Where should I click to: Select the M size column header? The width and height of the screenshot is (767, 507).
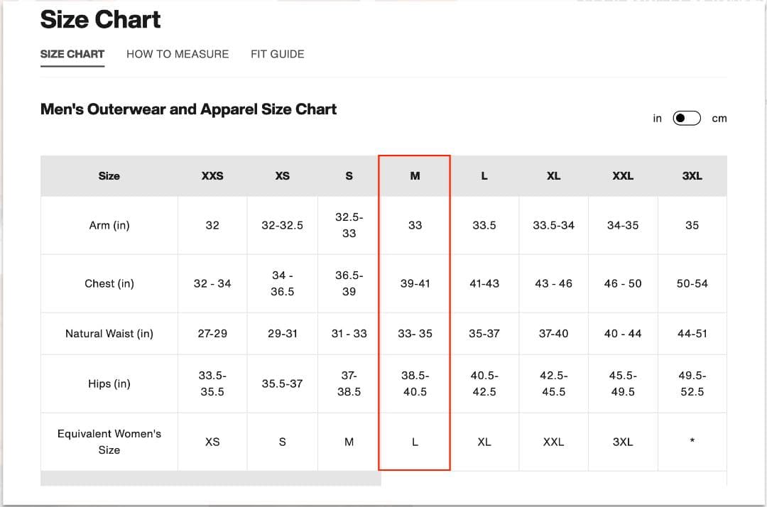click(x=415, y=176)
